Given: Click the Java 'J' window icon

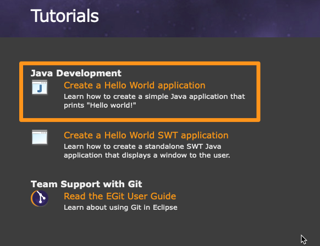Looking at the screenshot, I should point(40,87).
